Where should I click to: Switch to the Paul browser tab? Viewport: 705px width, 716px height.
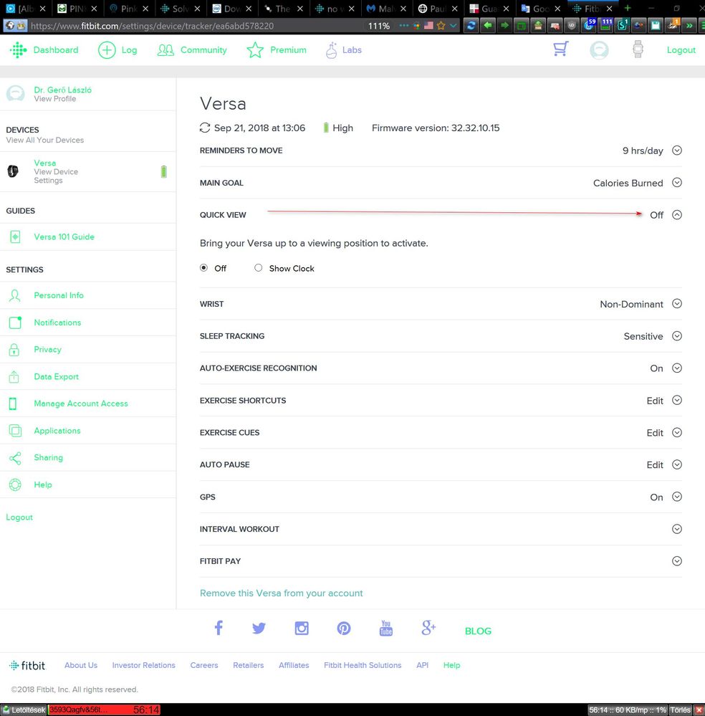(x=438, y=9)
